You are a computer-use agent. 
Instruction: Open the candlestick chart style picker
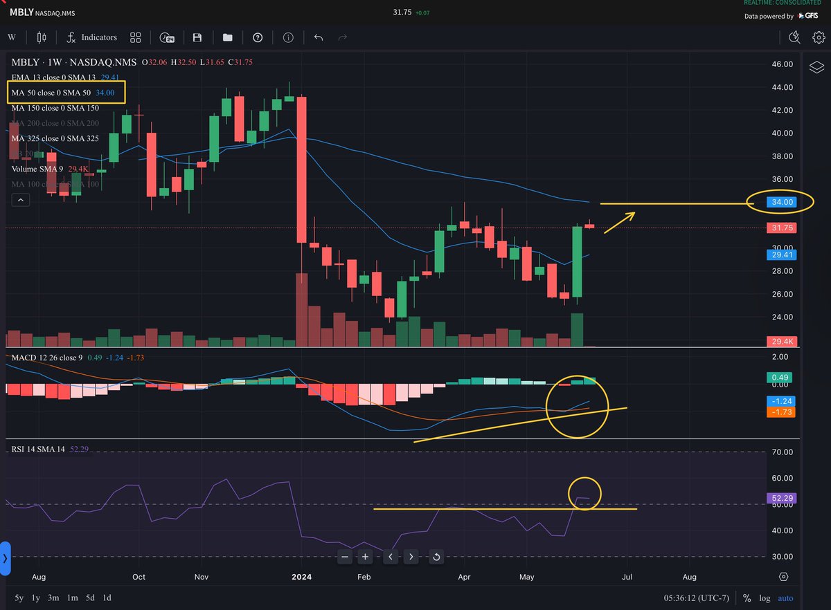tap(42, 37)
